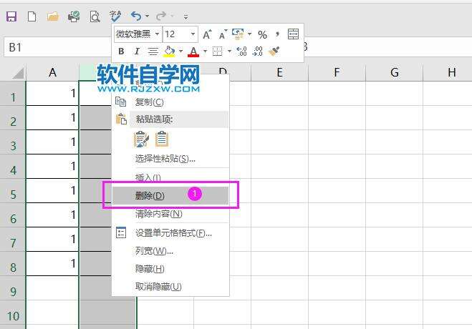Image resolution: width=472 pixels, height=329 pixels.
Task: Open font color dropdown arrow
Action: (205, 51)
